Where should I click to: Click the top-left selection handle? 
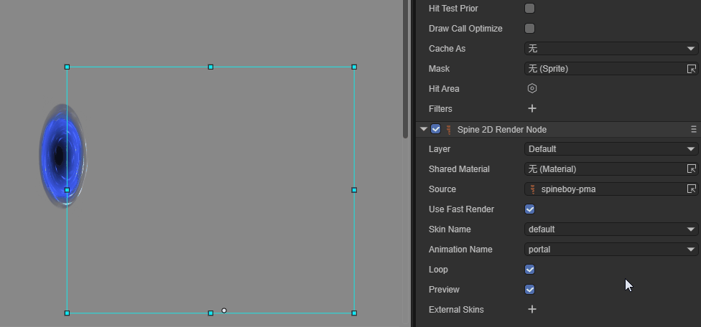pyautogui.click(x=67, y=67)
